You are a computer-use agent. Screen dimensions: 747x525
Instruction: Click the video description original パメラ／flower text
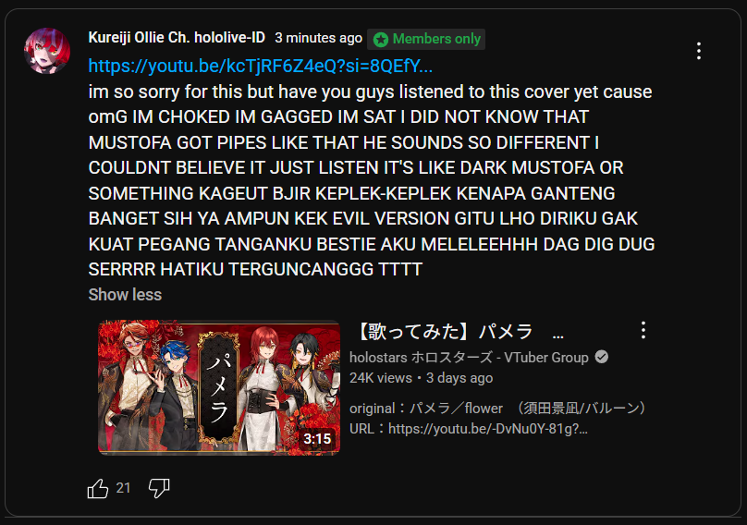coord(497,409)
